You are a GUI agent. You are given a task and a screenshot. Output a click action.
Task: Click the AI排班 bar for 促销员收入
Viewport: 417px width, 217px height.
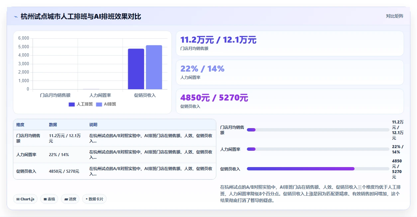[x=154, y=67]
